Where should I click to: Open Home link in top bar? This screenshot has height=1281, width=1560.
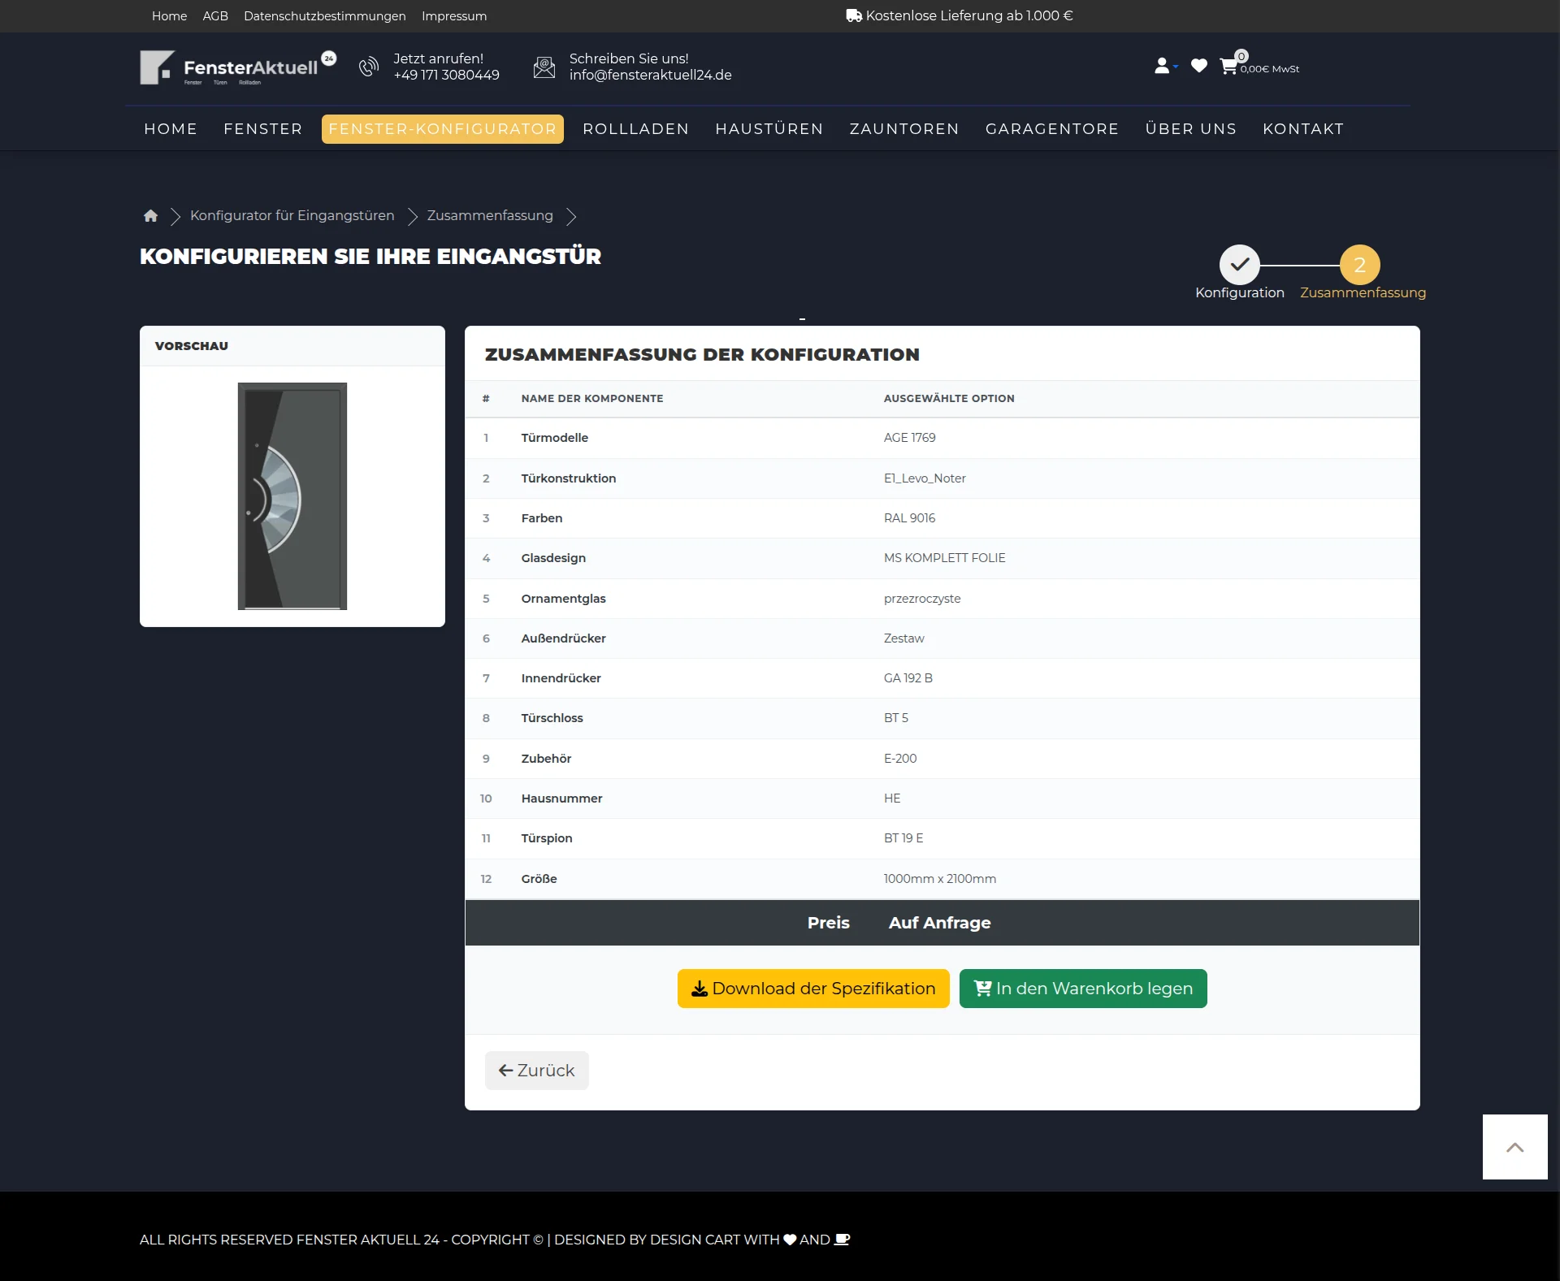[169, 15]
